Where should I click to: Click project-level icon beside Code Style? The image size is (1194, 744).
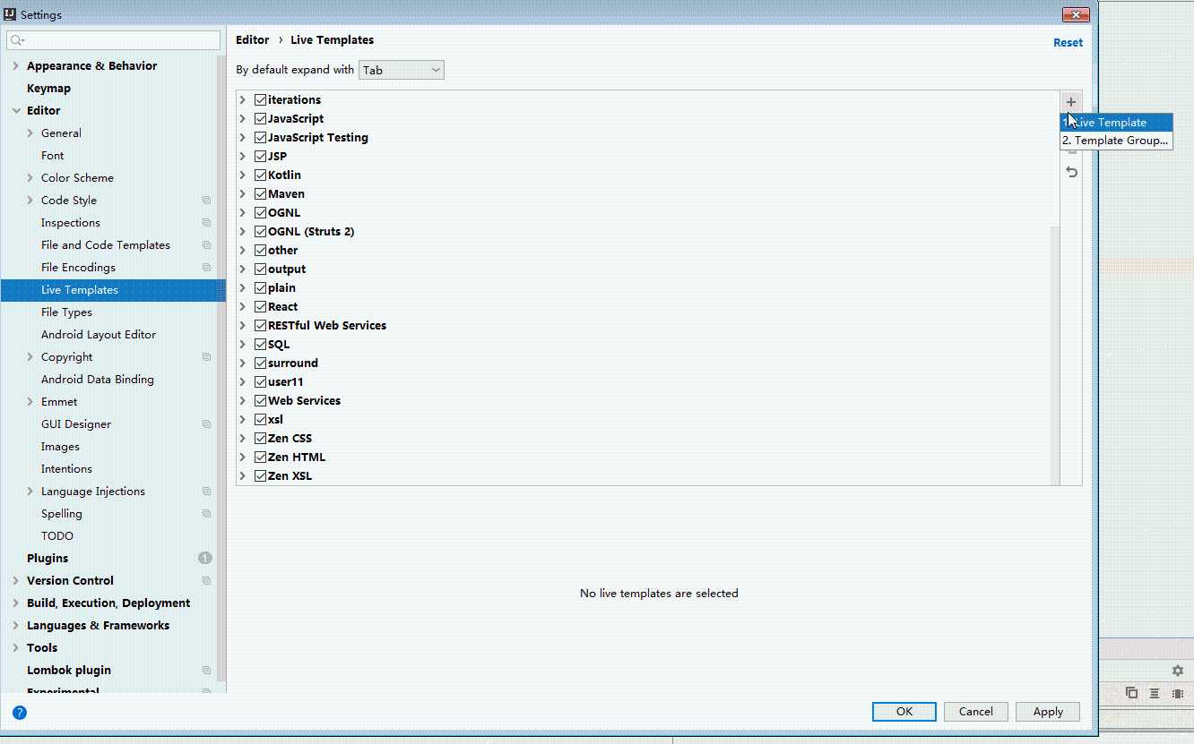pos(206,201)
